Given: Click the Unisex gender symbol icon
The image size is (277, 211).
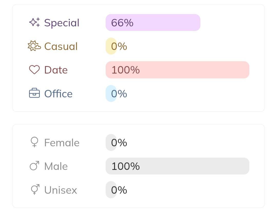Looking at the screenshot, I should click(x=34, y=190).
